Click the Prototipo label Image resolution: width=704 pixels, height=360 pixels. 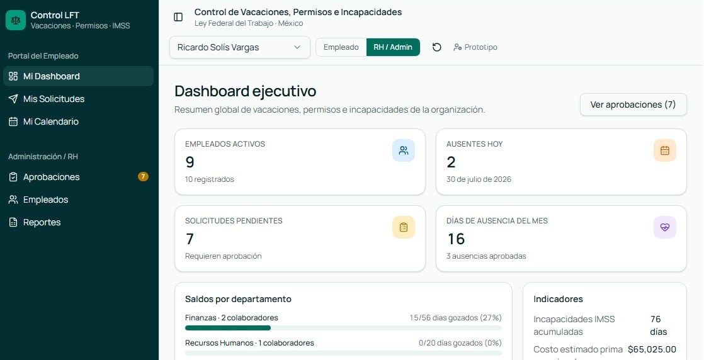click(x=481, y=47)
